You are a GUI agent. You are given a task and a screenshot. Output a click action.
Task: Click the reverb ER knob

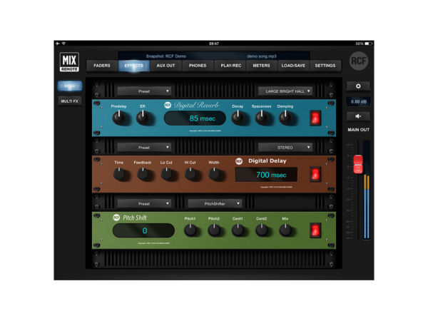(x=143, y=118)
